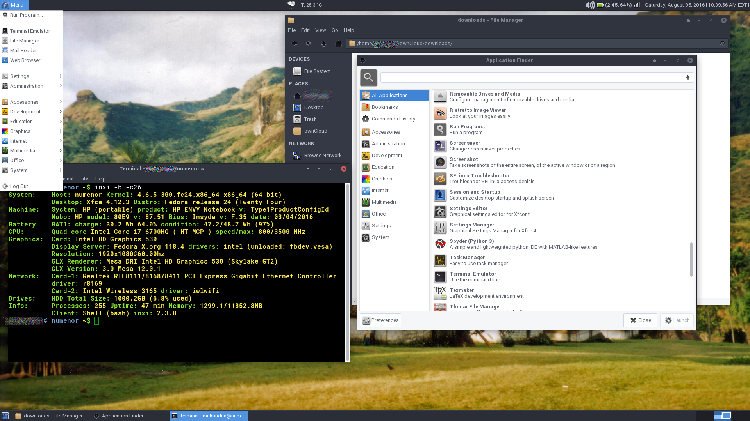Click the volume icon in top panel

pyautogui.click(x=589, y=5)
